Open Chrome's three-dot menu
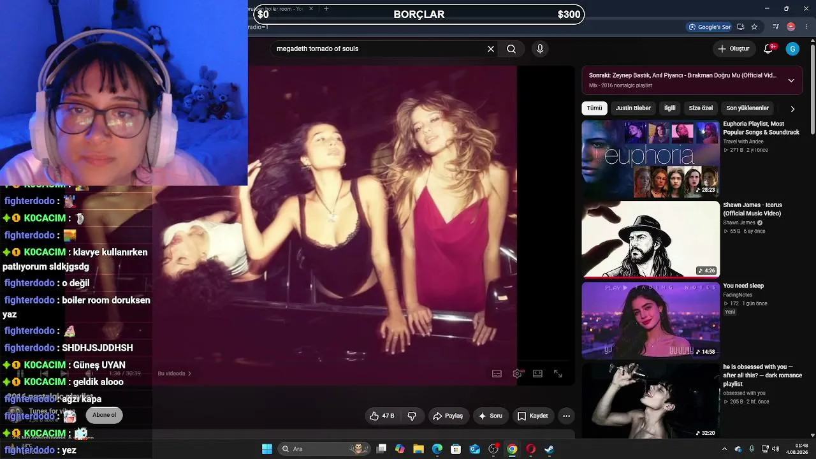The image size is (816, 459). pyautogui.click(x=806, y=27)
